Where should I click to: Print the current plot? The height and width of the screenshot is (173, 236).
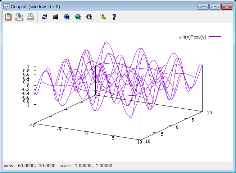[31, 17]
